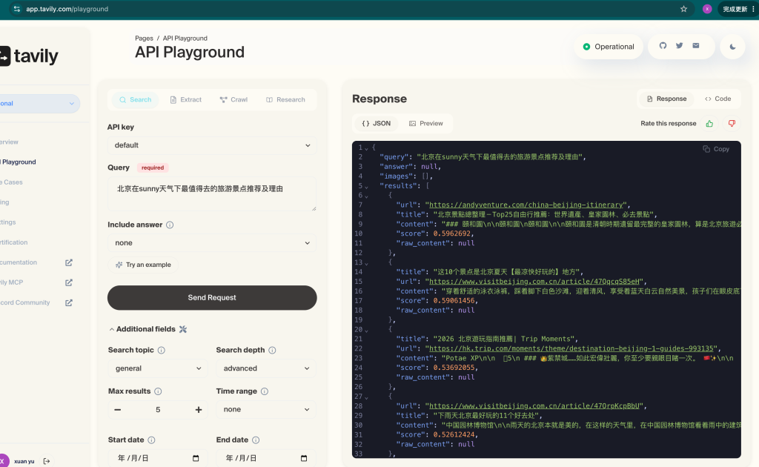759x467 pixels.
Task: Click the Start date input field
Action: (x=158, y=458)
